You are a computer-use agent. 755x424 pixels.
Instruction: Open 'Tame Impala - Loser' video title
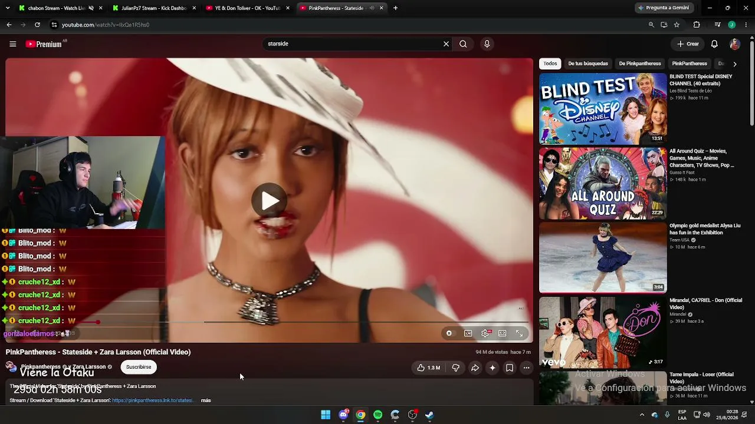702,378
